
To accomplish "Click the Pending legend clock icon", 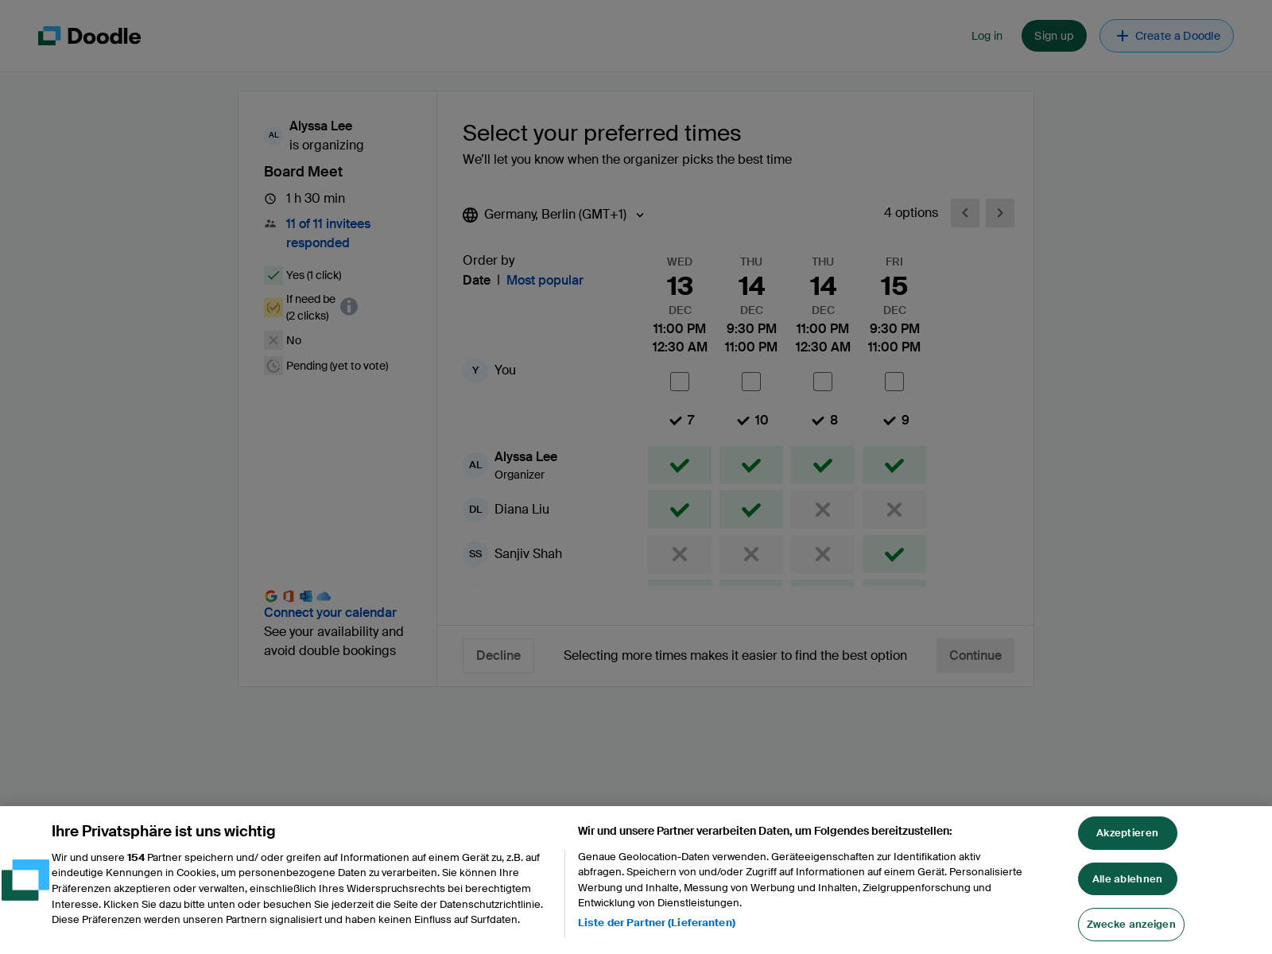I will click(x=273, y=366).
